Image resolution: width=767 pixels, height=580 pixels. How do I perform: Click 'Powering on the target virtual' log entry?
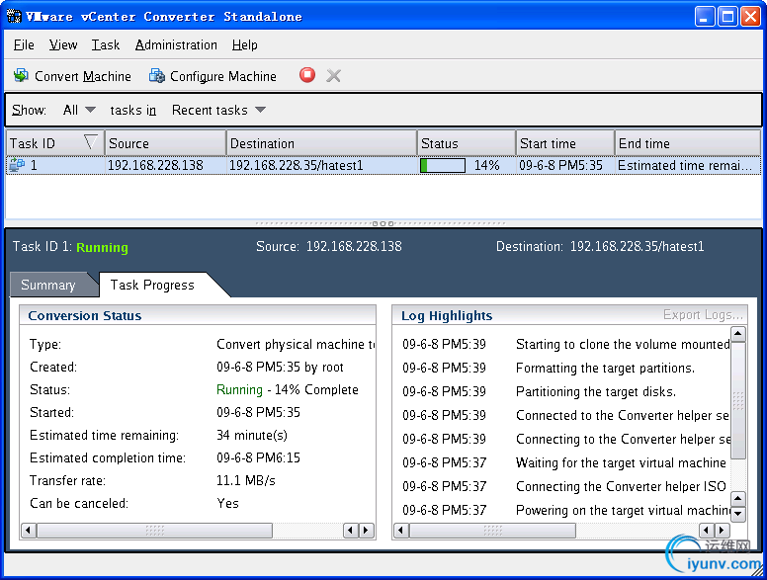(x=623, y=510)
